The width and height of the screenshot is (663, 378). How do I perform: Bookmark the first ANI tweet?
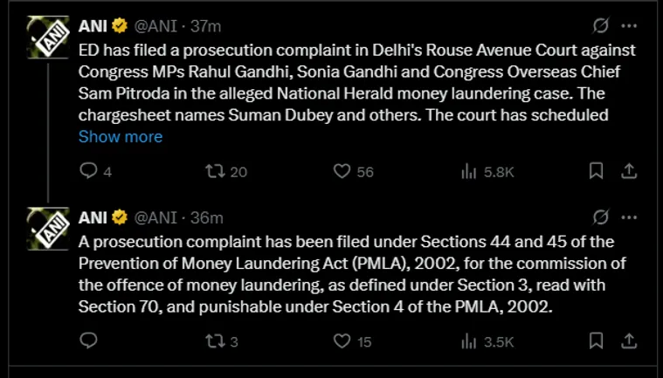click(x=597, y=171)
